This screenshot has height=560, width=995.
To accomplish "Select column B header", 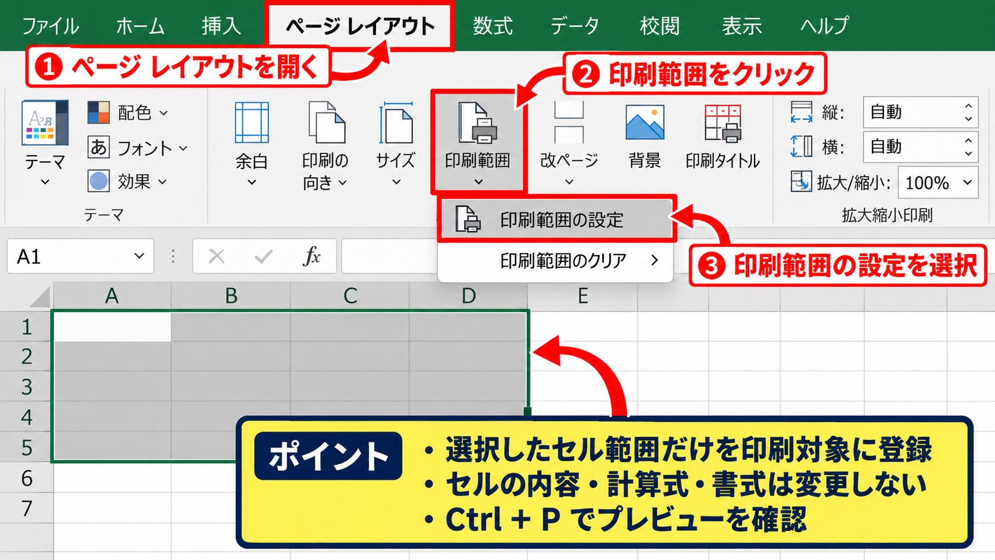I will [231, 296].
